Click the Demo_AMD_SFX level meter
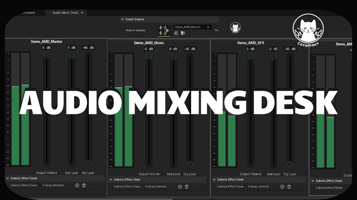The image size is (357, 200). 227,111
